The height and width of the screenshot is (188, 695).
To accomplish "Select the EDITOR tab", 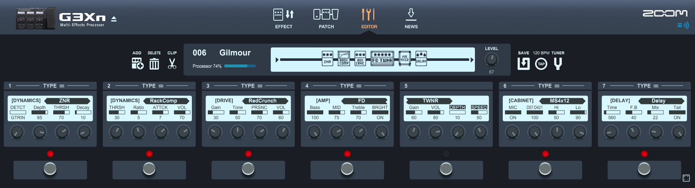I will pyautogui.click(x=369, y=19).
